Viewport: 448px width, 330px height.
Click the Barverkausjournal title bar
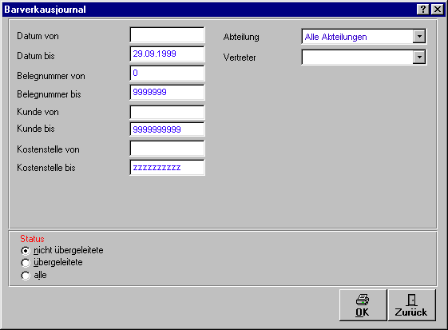click(x=208, y=10)
